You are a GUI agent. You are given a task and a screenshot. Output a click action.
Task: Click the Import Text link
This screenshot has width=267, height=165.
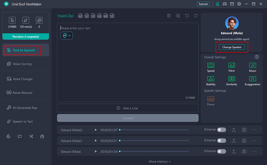(65, 16)
